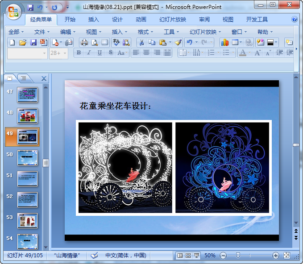Fit slide to window icon
Screen dimensions: 303x264
click(x=286, y=256)
